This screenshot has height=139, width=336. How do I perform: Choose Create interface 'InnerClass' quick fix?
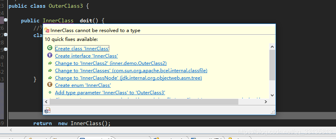point(86,56)
